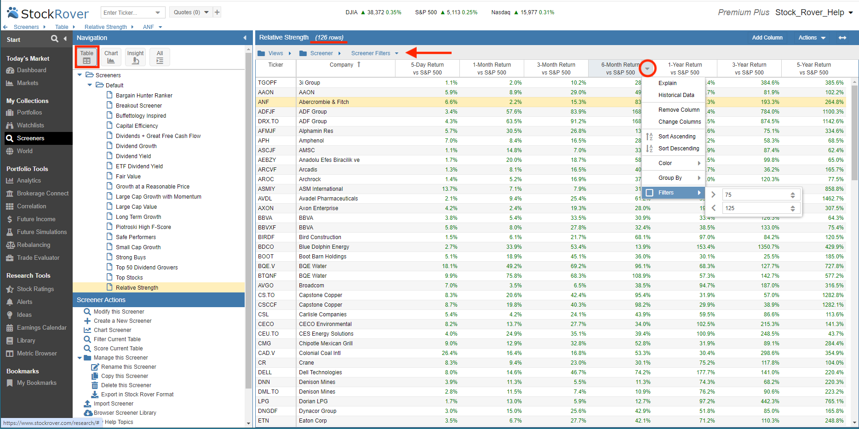Image resolution: width=859 pixels, height=429 pixels.
Task: Select Remove Column menu item
Action: tap(679, 110)
